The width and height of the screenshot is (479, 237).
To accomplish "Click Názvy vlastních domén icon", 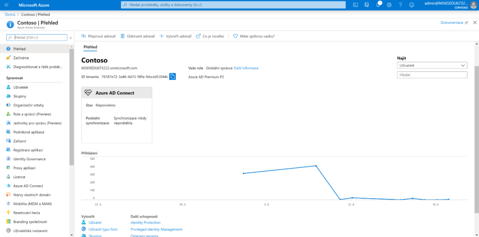I will 8,195.
